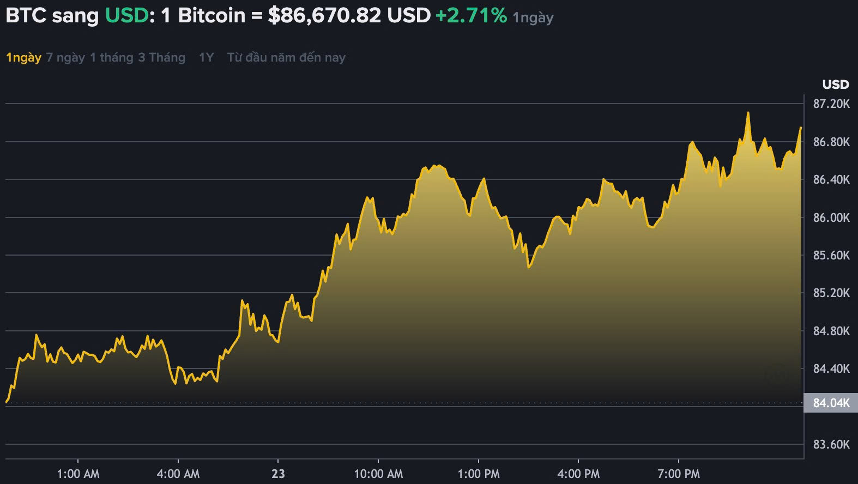Switch to the "1 tháng" chart view
This screenshot has width=858, height=484.
coord(111,57)
